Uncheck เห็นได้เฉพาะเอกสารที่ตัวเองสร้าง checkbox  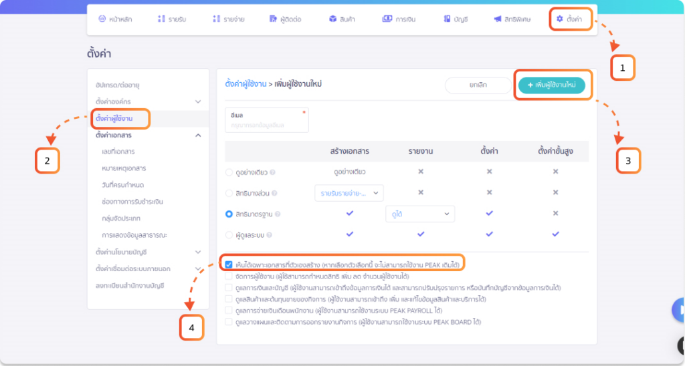[229, 265]
